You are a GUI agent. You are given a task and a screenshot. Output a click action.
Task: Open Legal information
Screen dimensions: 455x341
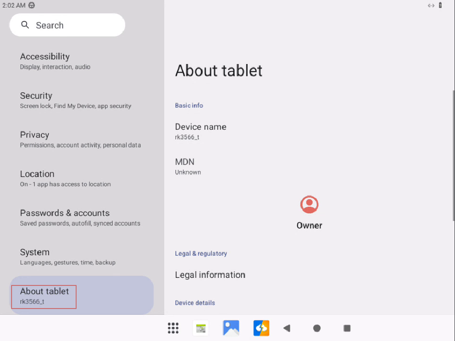(210, 275)
